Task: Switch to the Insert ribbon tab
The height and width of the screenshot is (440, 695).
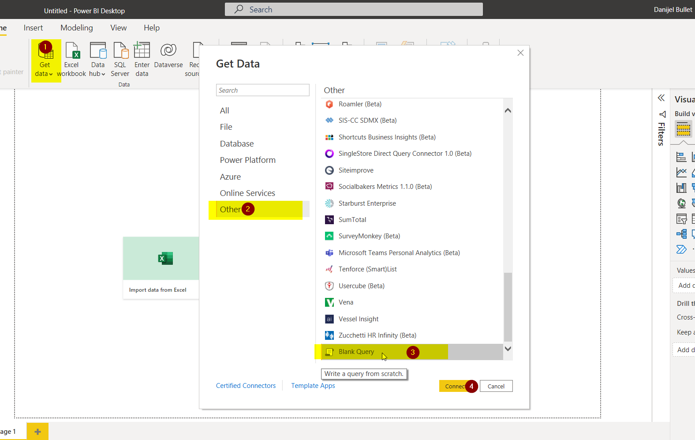Action: 34,28
